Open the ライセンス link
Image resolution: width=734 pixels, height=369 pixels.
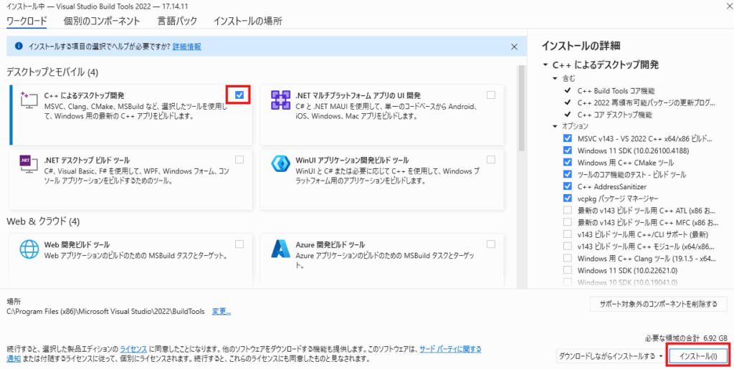(x=134, y=349)
